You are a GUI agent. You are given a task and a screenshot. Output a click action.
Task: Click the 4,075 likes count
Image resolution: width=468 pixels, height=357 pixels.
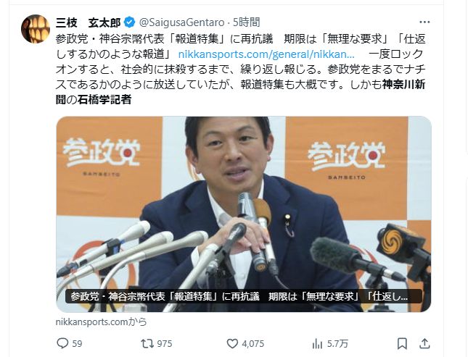(253, 343)
